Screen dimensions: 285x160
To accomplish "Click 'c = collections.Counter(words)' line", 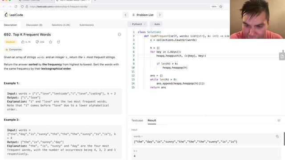I will (173, 40).
